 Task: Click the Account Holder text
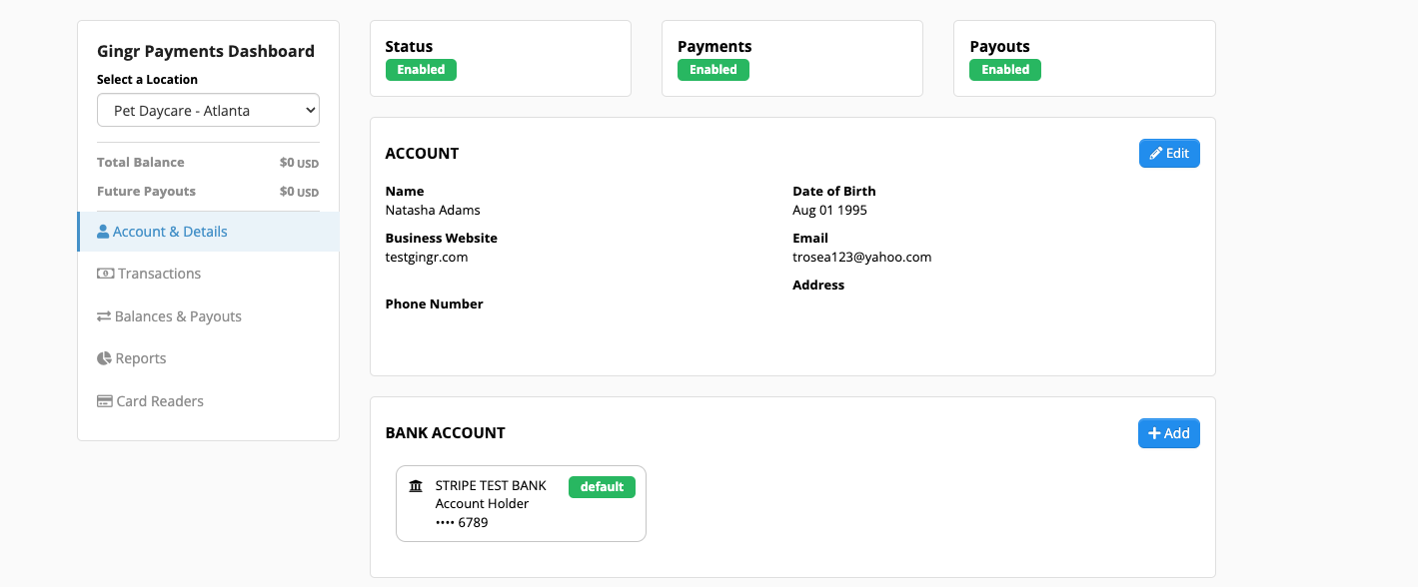(x=483, y=504)
